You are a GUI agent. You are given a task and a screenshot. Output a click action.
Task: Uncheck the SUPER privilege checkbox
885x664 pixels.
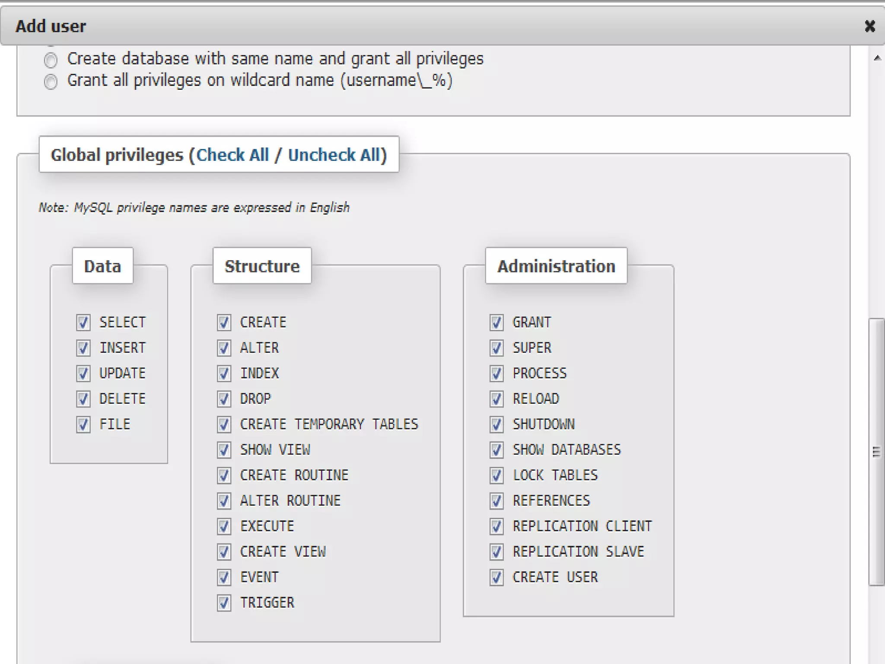(x=497, y=348)
